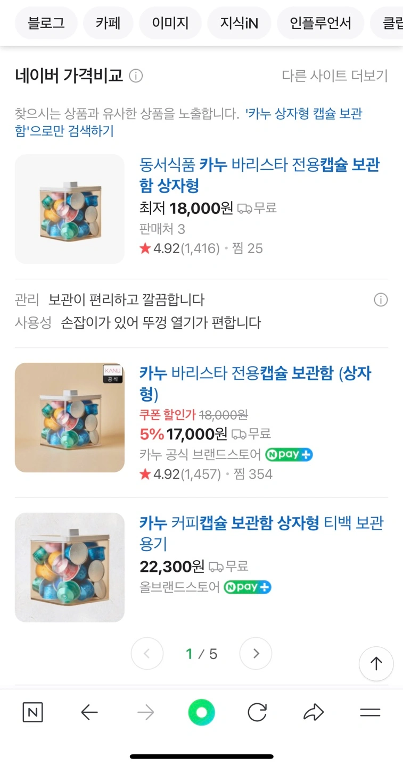Viewport: 403px width, 766px height.
Task: Go back with the left arrow
Action: pyautogui.click(x=89, y=712)
